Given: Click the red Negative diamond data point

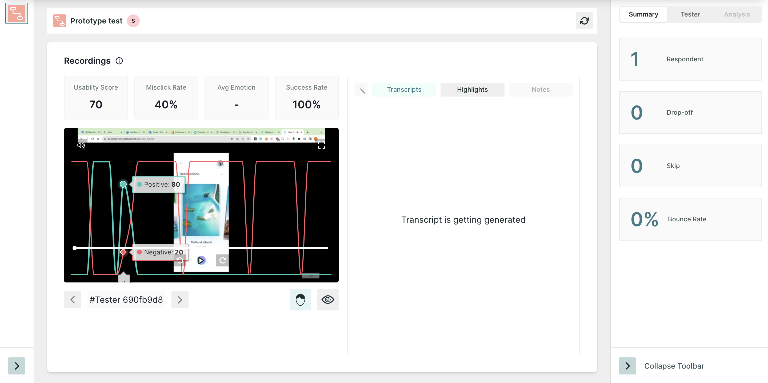Looking at the screenshot, I should (x=123, y=252).
